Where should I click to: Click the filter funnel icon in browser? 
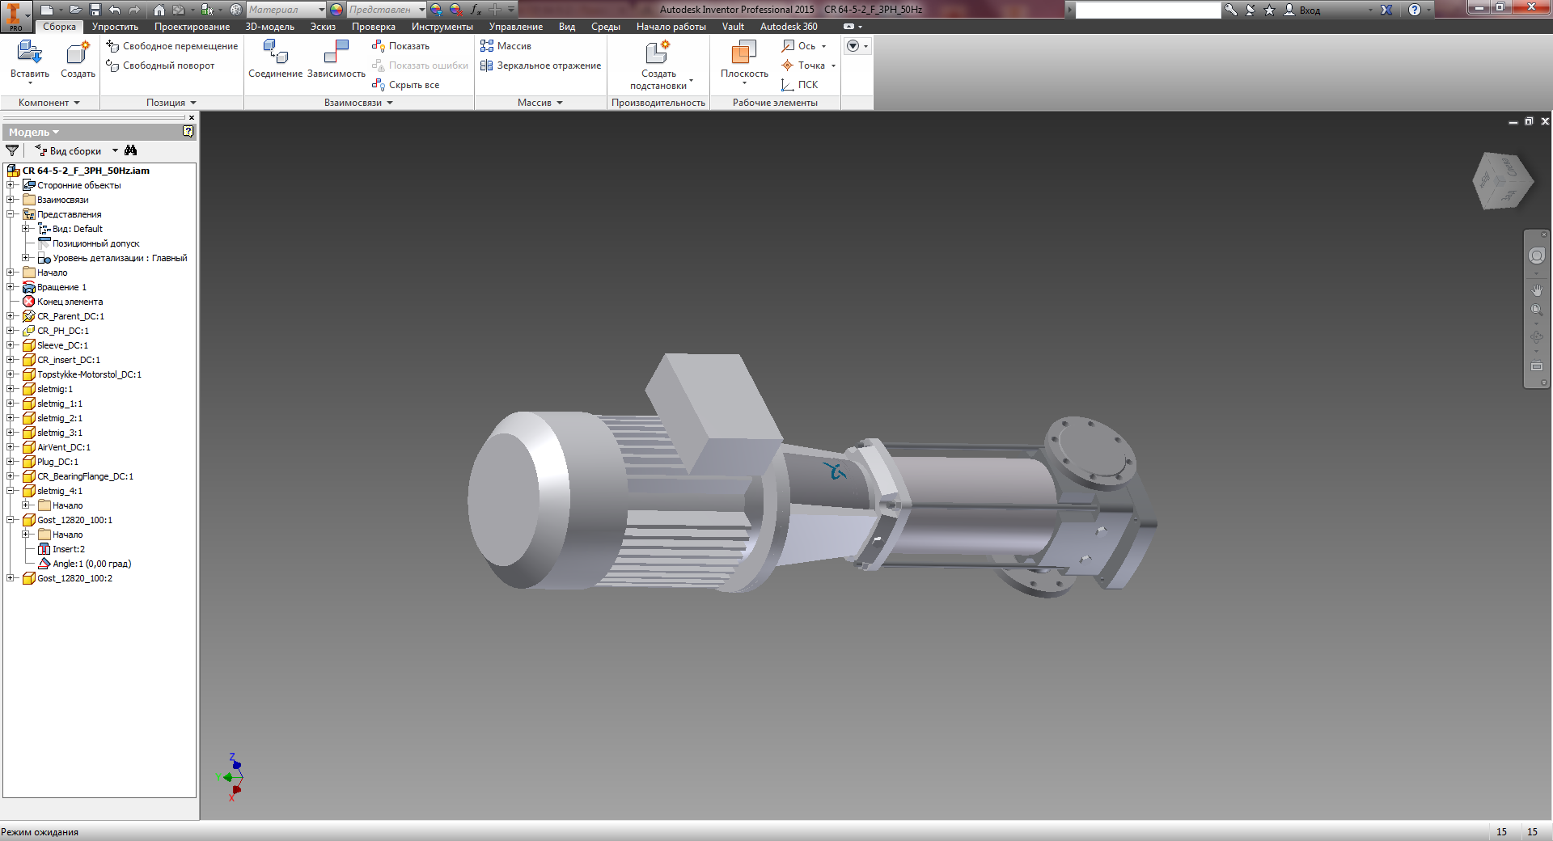12,150
